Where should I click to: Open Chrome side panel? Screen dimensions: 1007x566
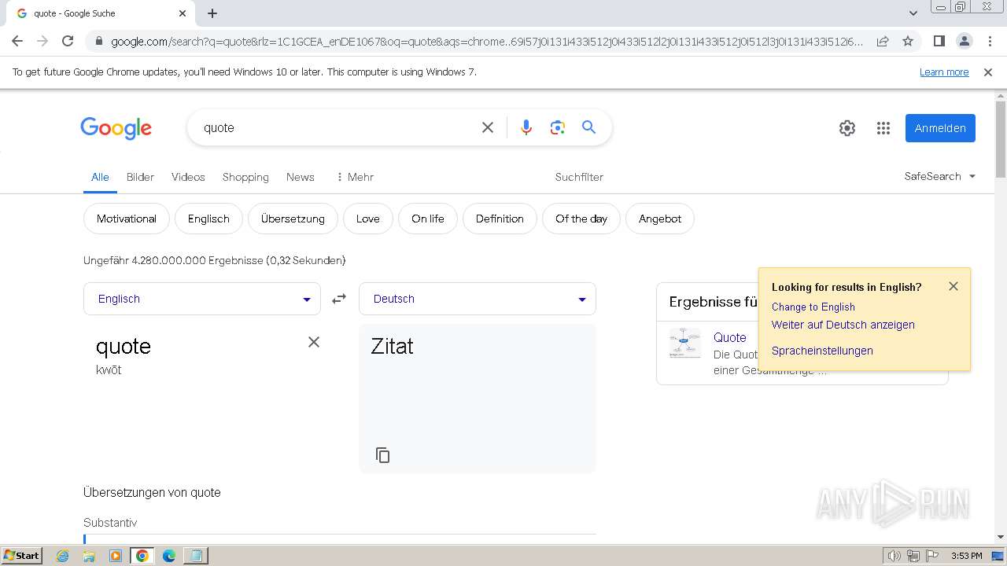[939, 41]
